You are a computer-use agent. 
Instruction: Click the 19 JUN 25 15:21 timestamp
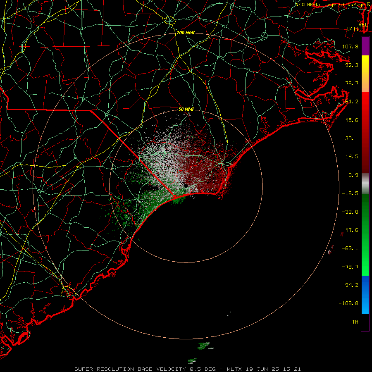tap(273, 369)
